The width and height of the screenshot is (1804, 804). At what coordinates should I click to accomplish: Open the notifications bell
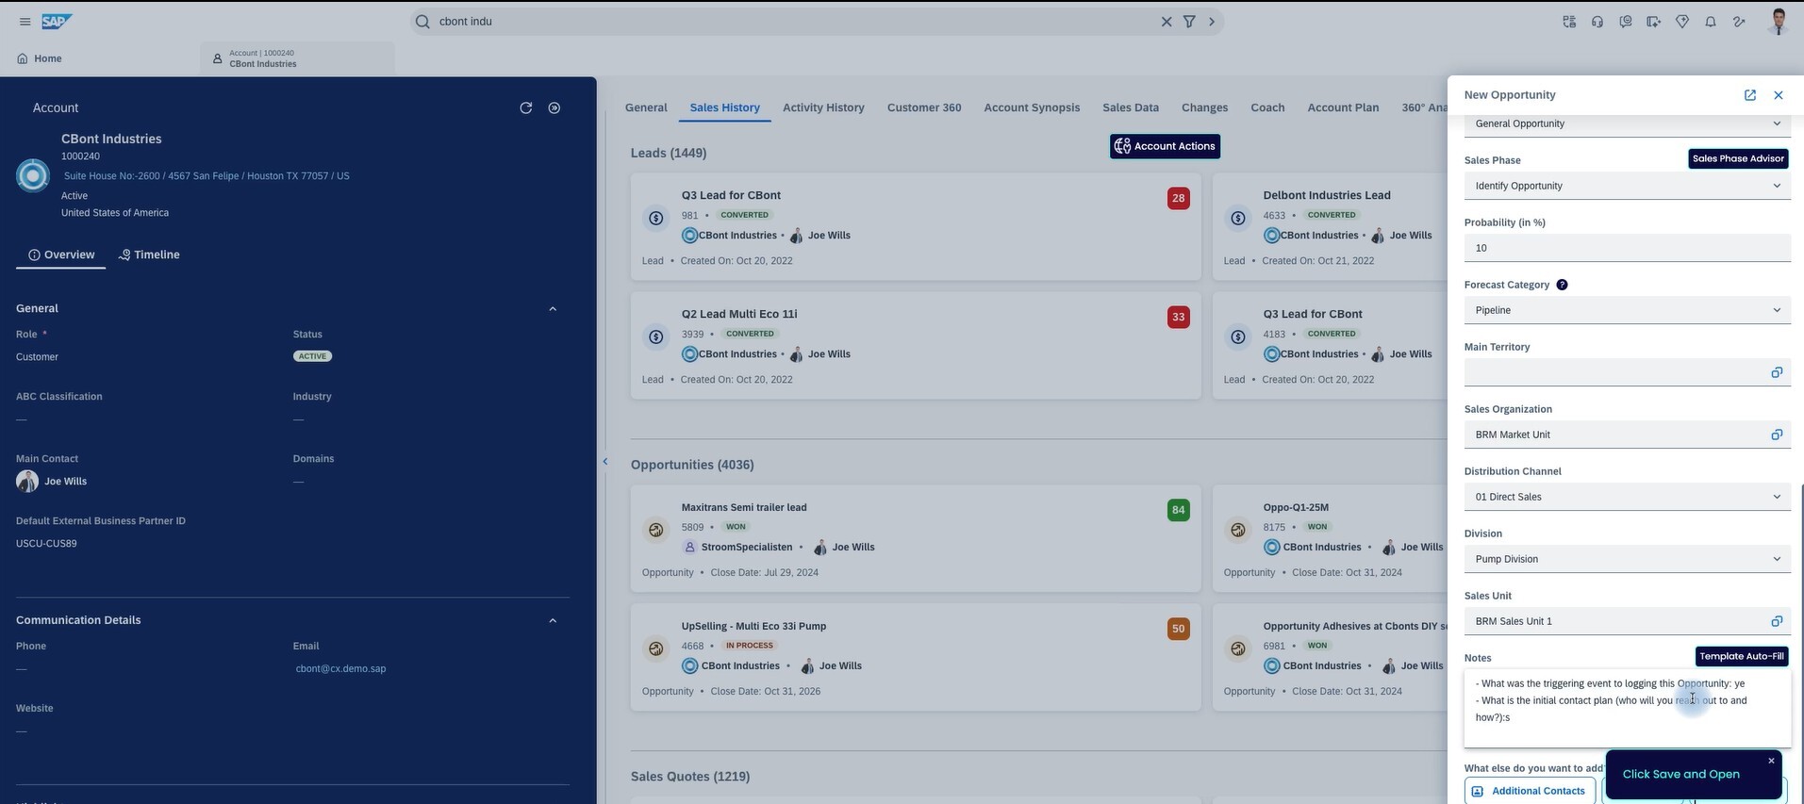point(1710,22)
